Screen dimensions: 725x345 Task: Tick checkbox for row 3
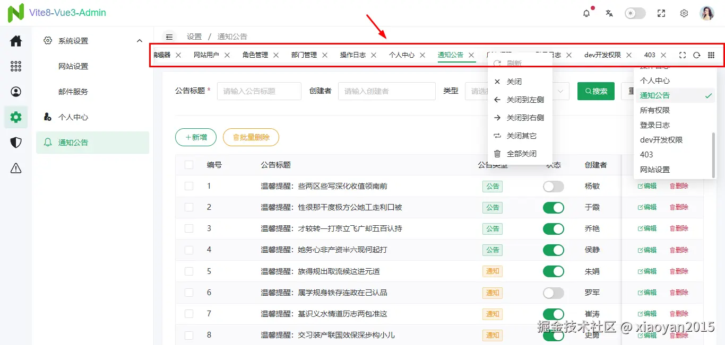[189, 228]
